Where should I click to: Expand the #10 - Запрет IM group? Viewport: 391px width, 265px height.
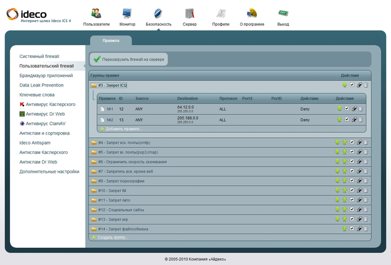[x=113, y=190]
